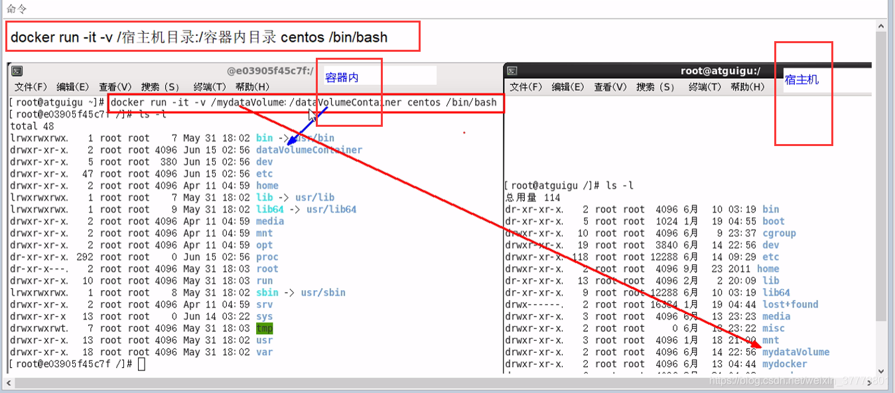Image resolution: width=895 pixels, height=393 pixels.
Task: Click the terminal icon in the root@atguigu title bar
Action: pos(513,71)
